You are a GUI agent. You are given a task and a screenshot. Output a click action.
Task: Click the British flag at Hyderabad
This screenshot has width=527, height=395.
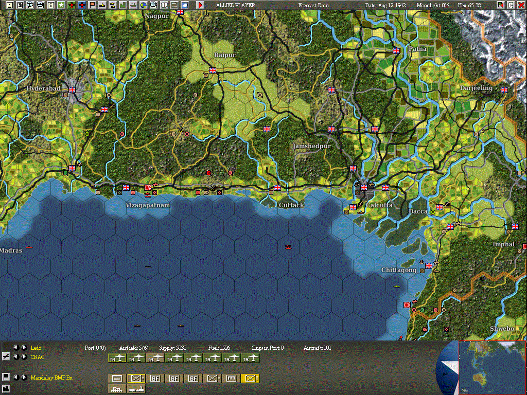[72, 90]
